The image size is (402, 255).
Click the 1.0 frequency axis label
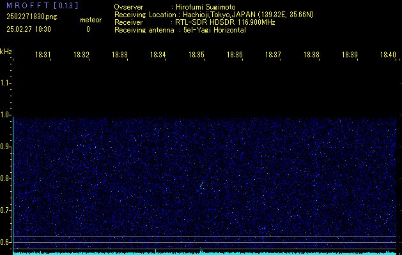(x=5, y=115)
